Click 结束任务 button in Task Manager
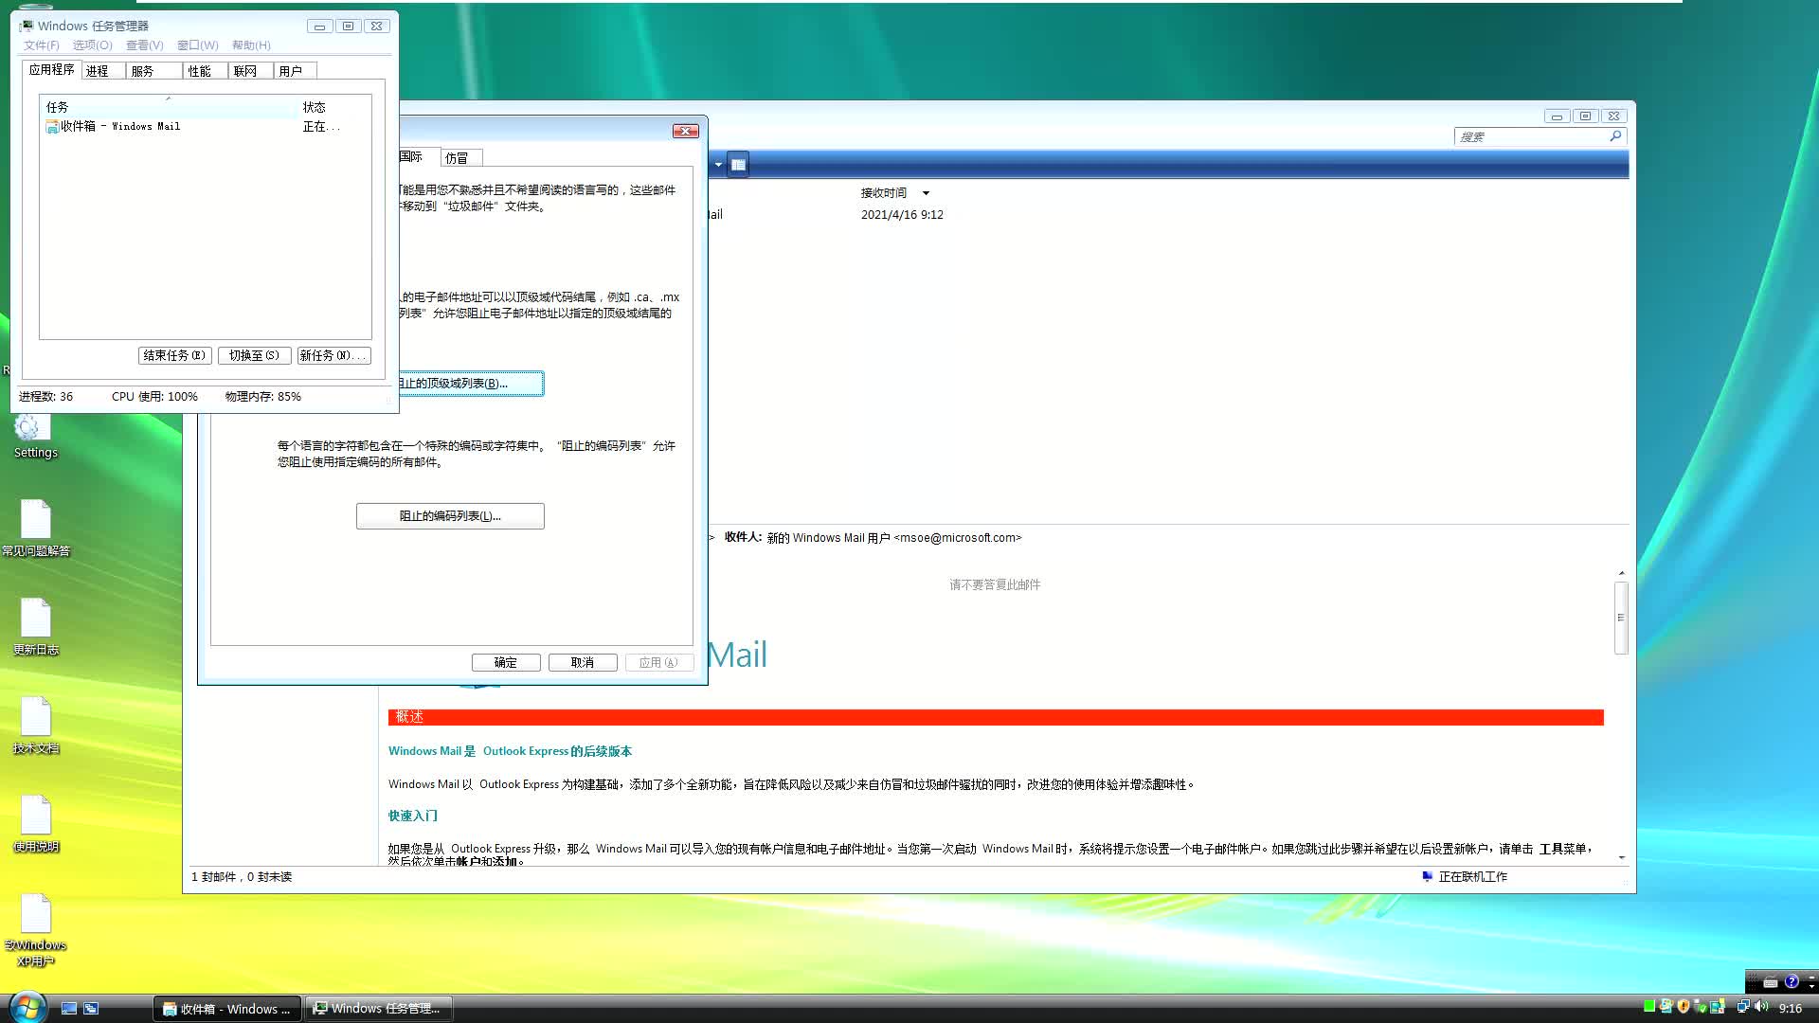Viewport: 1819px width, 1023px height. point(174,355)
